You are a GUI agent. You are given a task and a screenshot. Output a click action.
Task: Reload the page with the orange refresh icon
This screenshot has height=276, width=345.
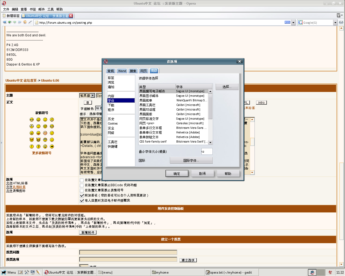tap(25, 22)
